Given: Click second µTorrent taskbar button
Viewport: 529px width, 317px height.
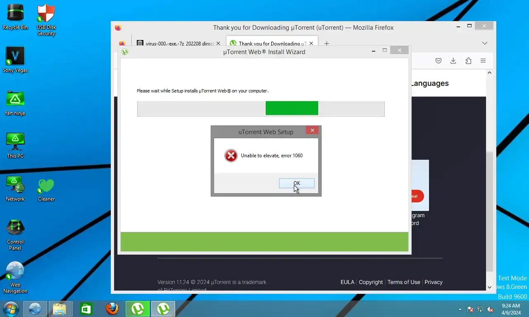Looking at the screenshot, I should click(x=163, y=309).
